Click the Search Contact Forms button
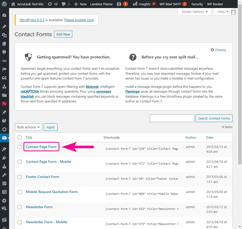242x229 pixels. point(214,119)
